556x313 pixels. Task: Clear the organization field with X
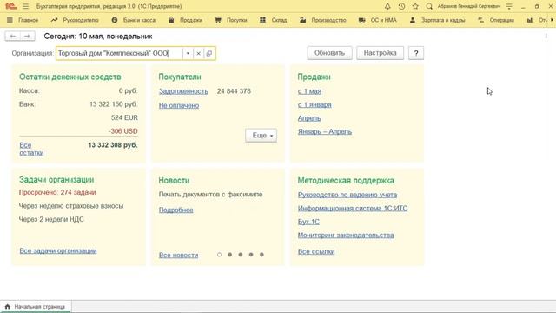tap(199, 53)
